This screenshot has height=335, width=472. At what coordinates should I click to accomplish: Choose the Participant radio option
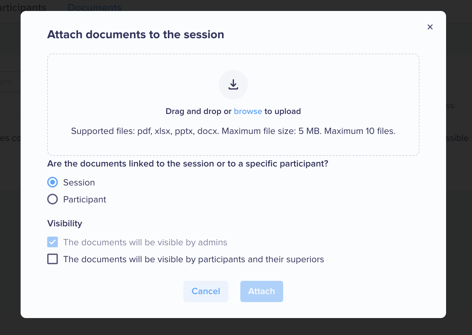(x=53, y=199)
